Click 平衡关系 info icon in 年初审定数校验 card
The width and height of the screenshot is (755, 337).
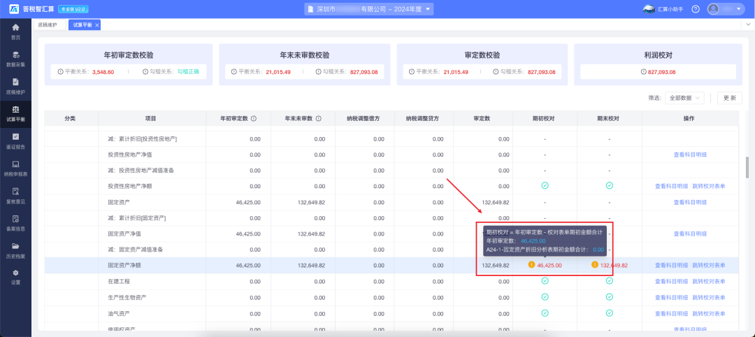(x=60, y=72)
